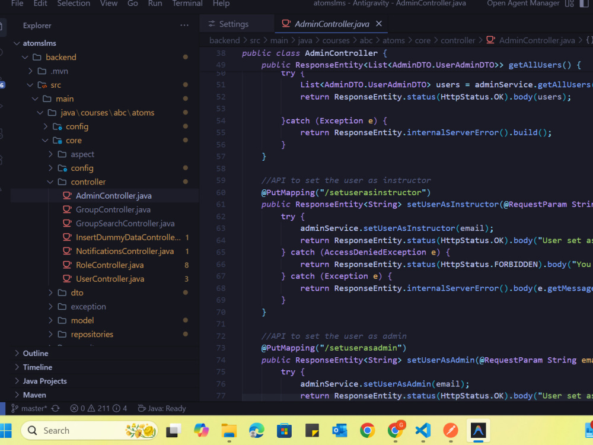Open the Run menu

[x=155, y=4]
